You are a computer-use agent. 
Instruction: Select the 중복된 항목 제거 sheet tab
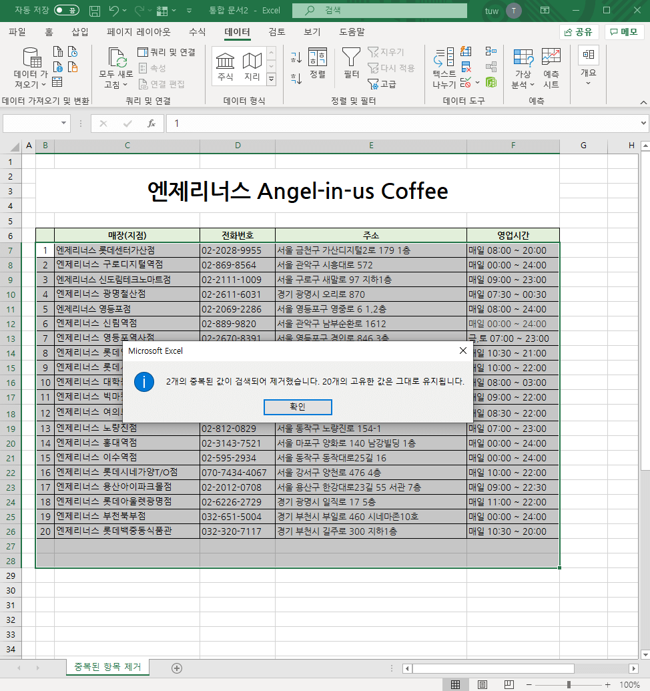click(x=107, y=667)
